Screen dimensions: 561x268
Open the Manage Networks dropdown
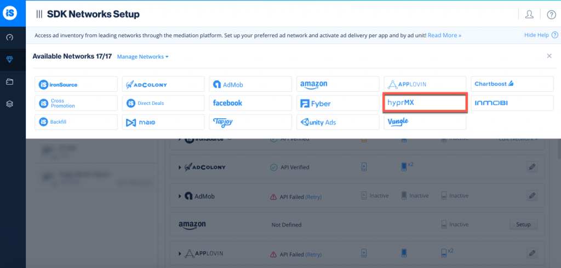tap(143, 57)
